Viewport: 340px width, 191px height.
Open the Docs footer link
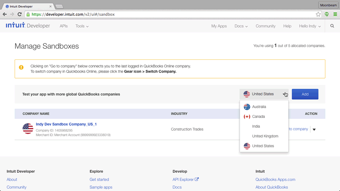click(x=177, y=187)
